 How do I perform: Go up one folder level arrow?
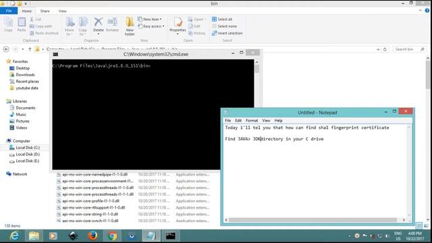[x=30, y=49]
